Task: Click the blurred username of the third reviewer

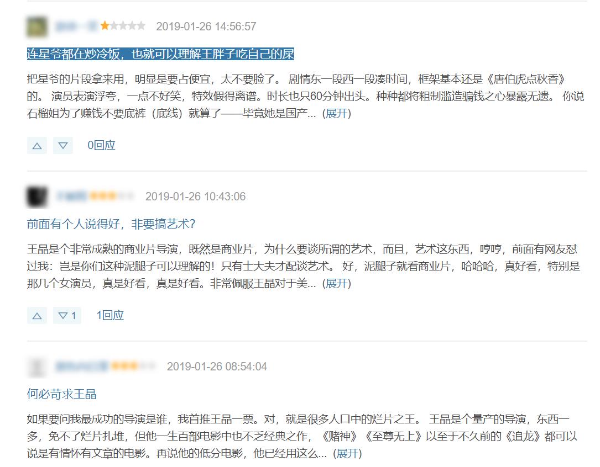Action: click(x=81, y=367)
